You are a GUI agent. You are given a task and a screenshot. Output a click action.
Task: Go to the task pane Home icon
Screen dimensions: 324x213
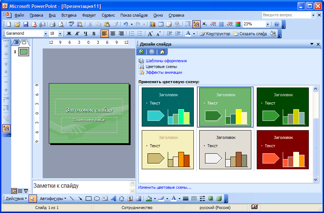point(162,52)
